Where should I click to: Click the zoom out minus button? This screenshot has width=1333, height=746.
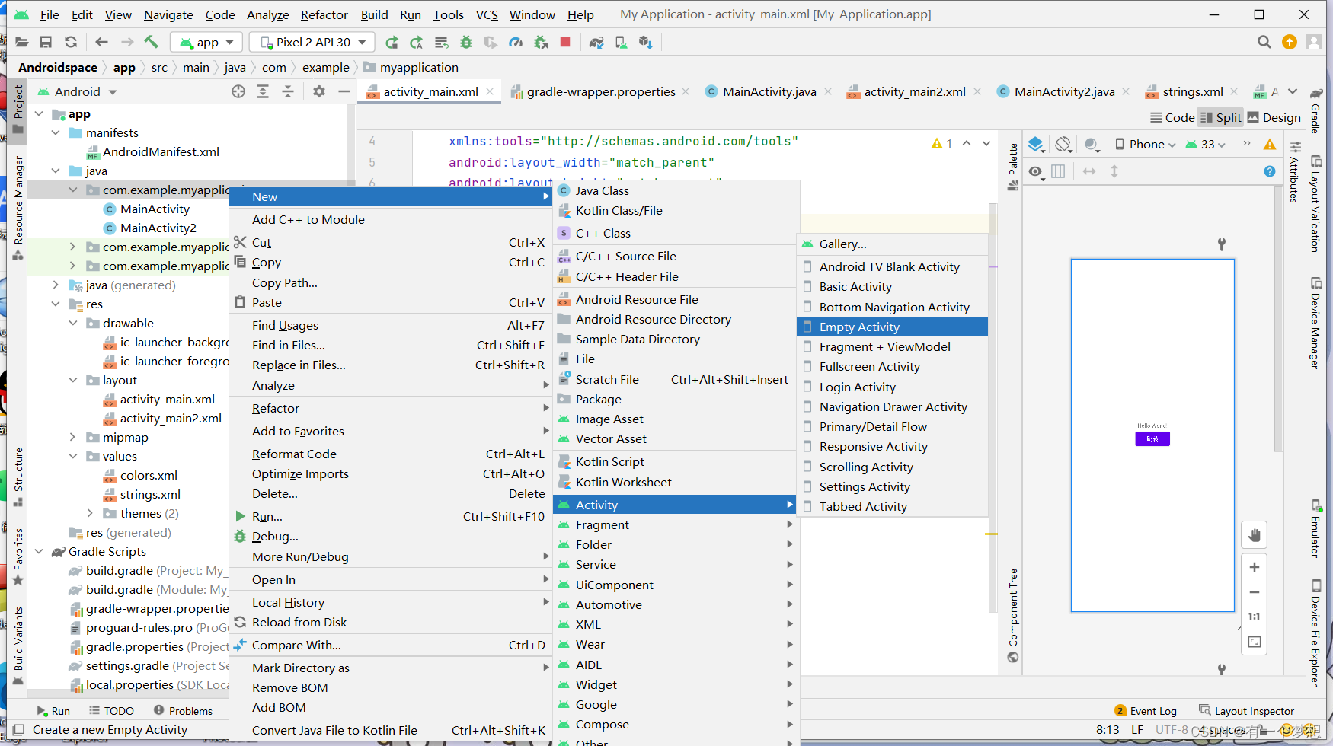pyautogui.click(x=1255, y=592)
